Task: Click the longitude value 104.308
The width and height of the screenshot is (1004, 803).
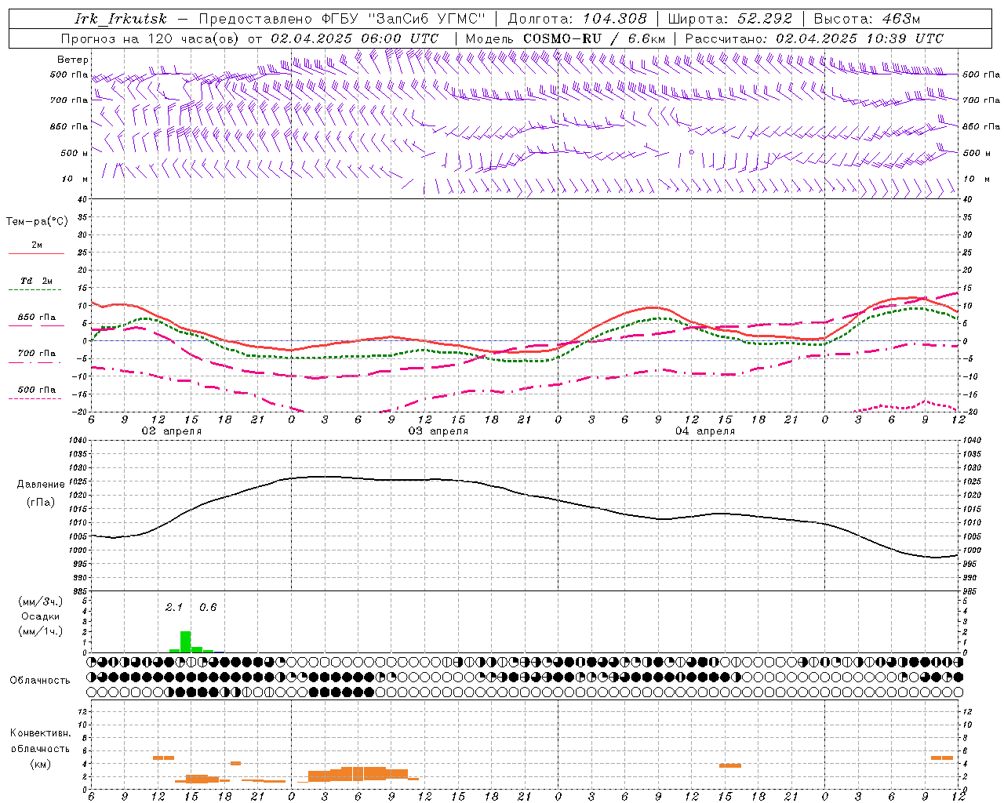Action: 615,19
